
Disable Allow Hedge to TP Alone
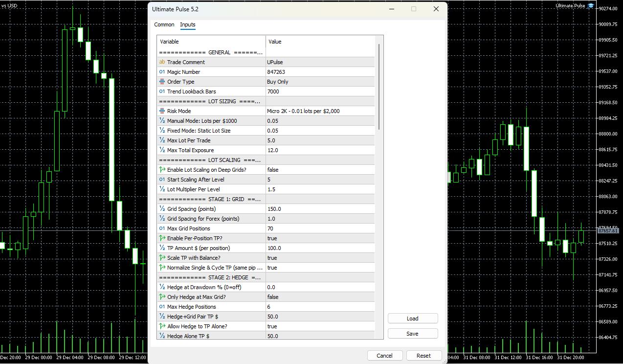(320, 326)
